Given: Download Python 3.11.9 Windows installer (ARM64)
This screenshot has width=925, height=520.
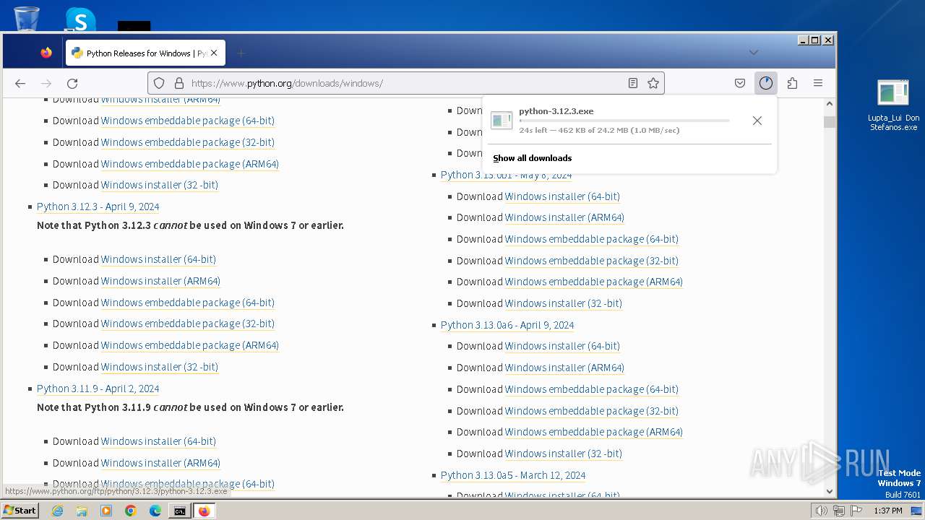Looking at the screenshot, I should click(160, 463).
